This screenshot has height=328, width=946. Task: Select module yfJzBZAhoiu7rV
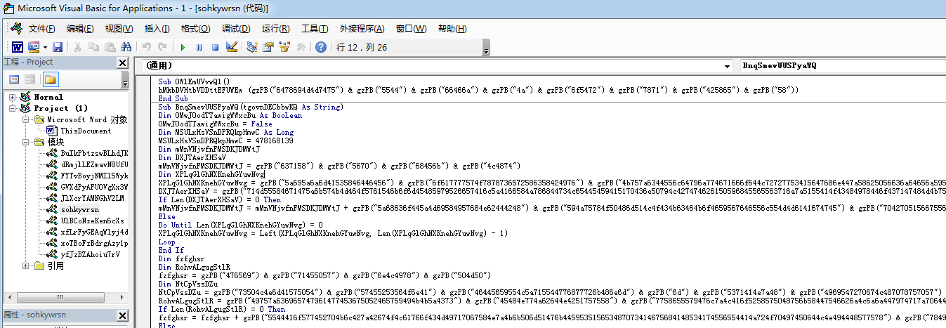[90, 254]
